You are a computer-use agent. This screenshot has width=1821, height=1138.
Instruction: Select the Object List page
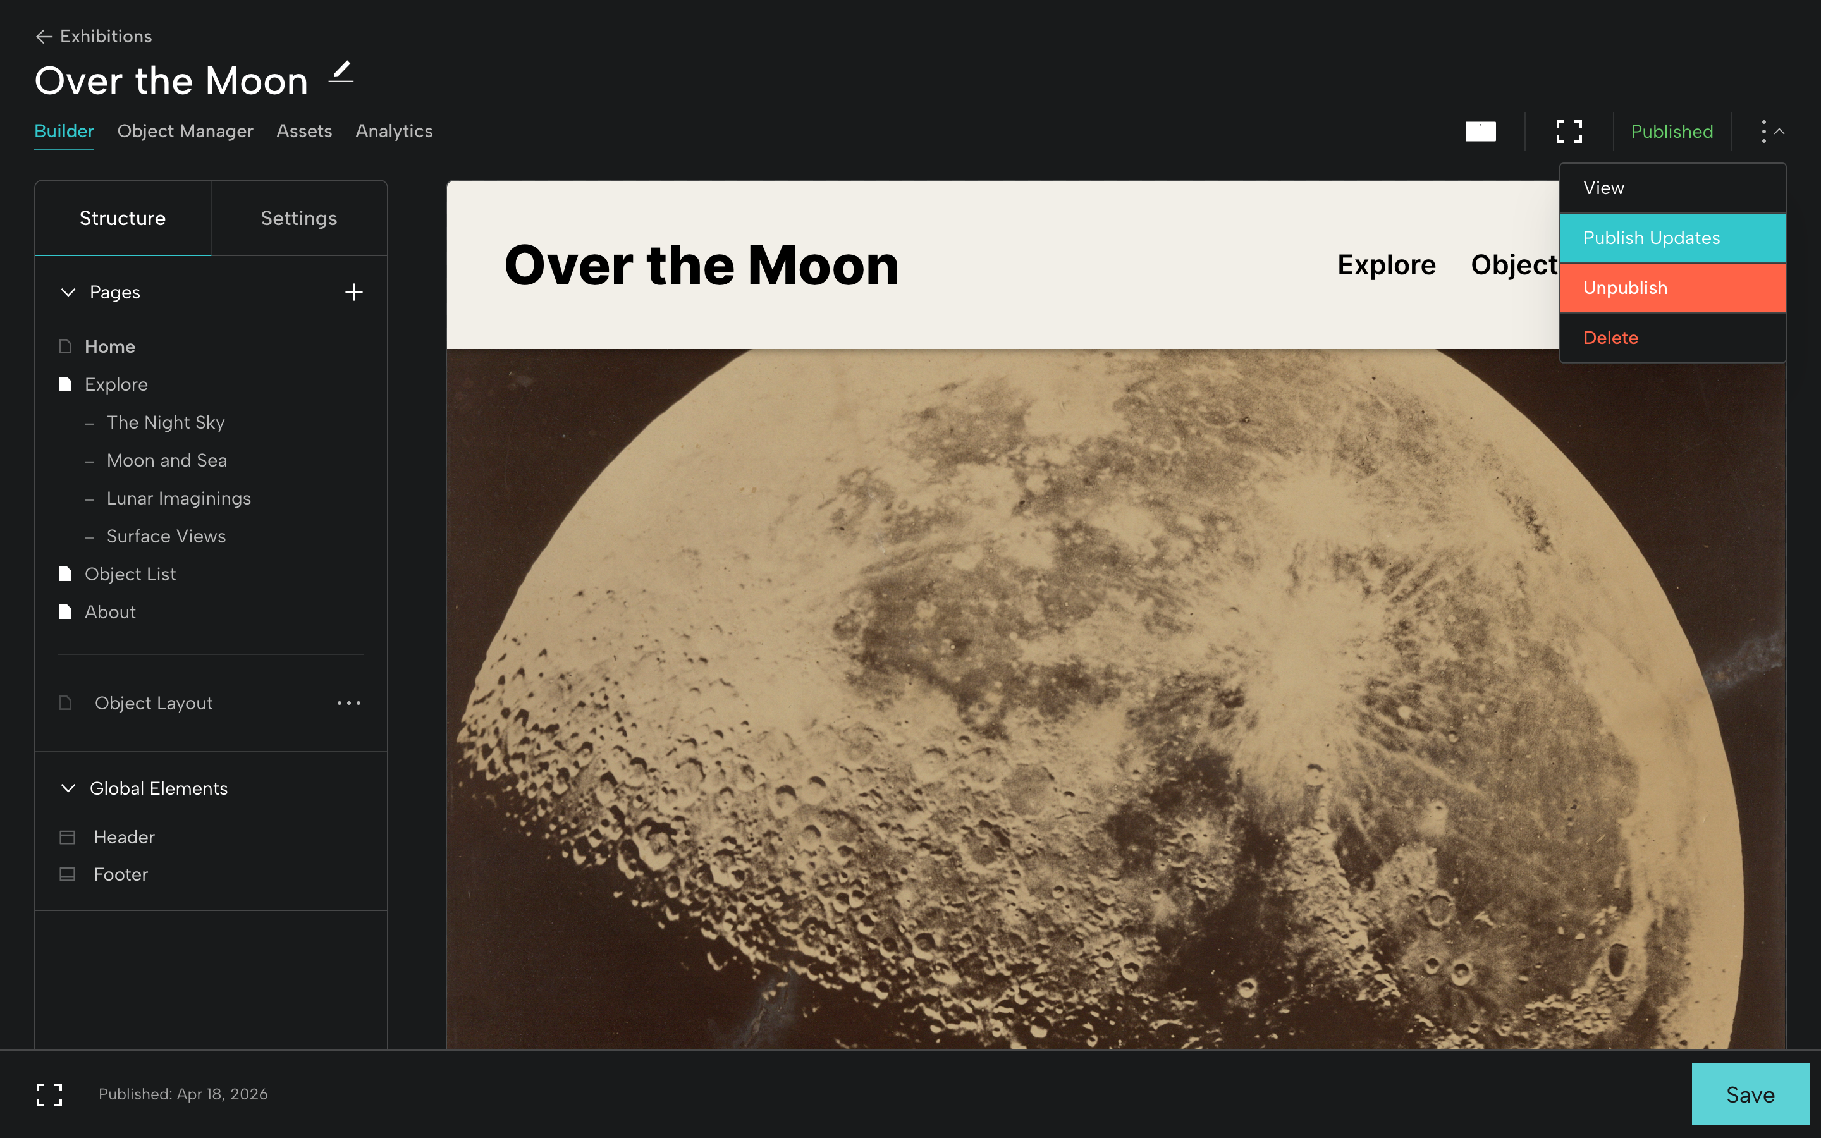(x=130, y=574)
